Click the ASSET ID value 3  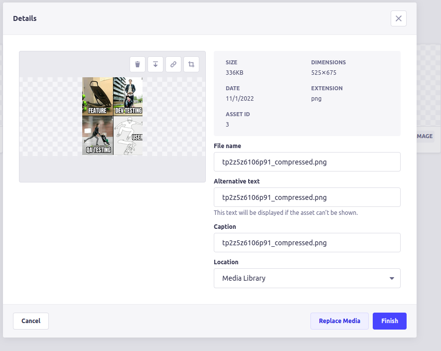pyautogui.click(x=227, y=124)
